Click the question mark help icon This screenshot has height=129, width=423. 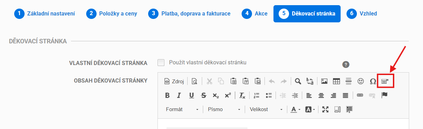pos(345,64)
